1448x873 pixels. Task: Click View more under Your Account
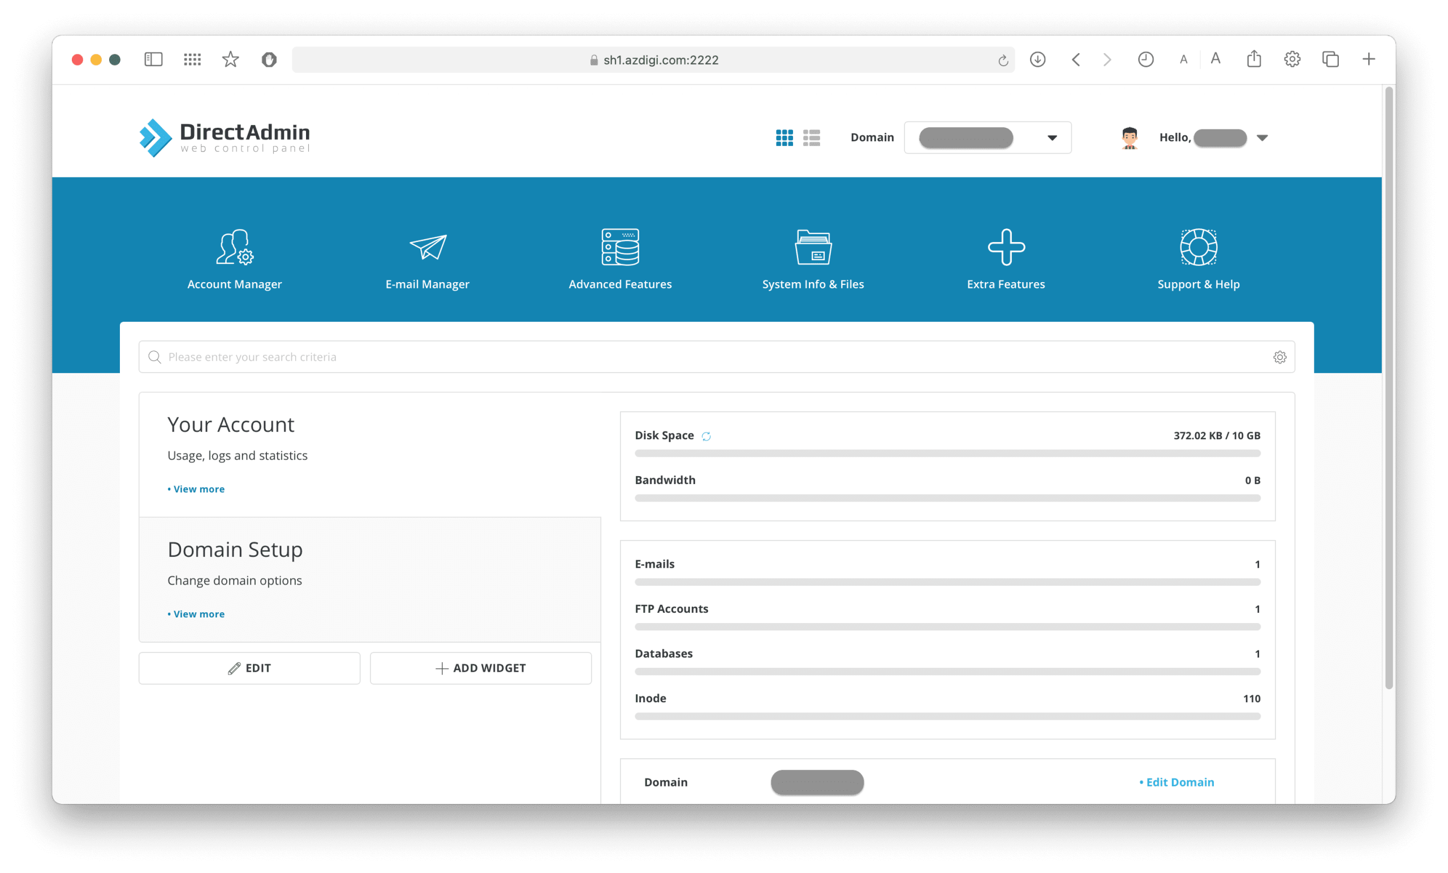[x=198, y=489]
